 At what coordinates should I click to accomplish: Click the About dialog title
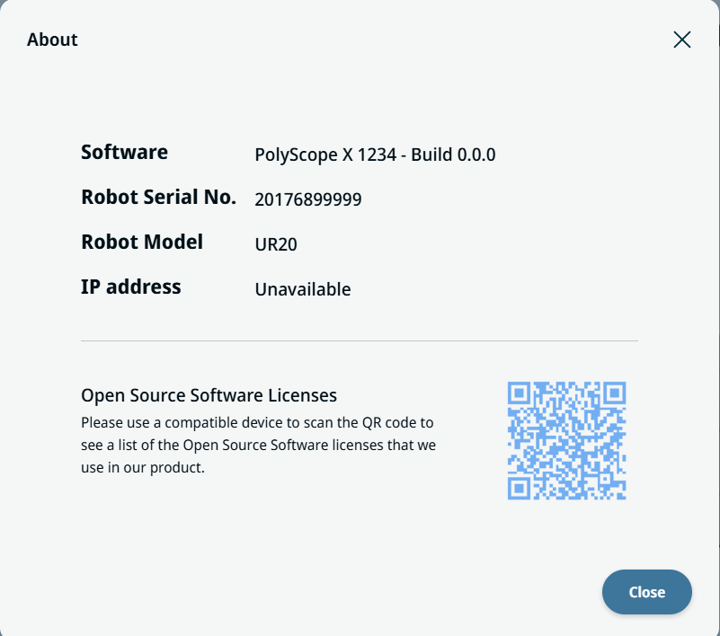[52, 40]
